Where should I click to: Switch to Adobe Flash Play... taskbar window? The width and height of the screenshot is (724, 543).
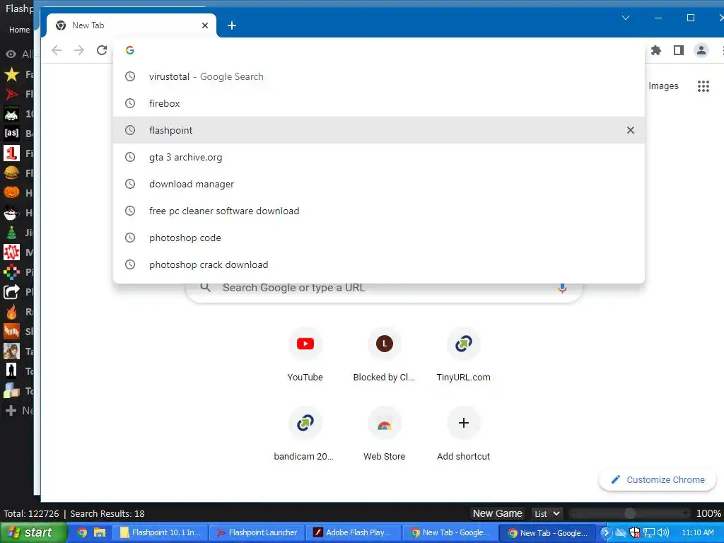[354, 532]
